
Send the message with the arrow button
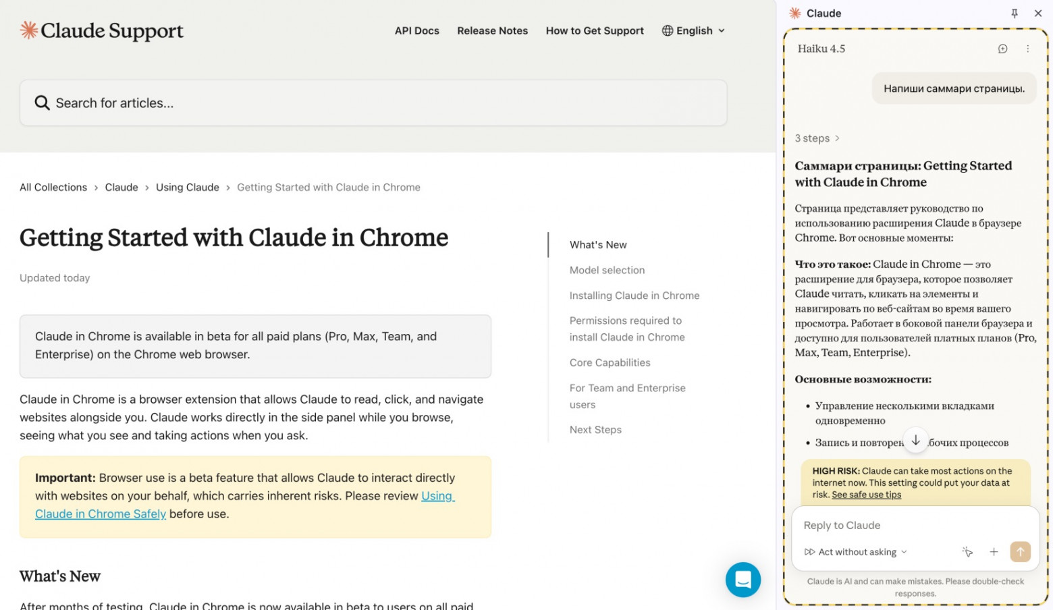[x=1020, y=552]
